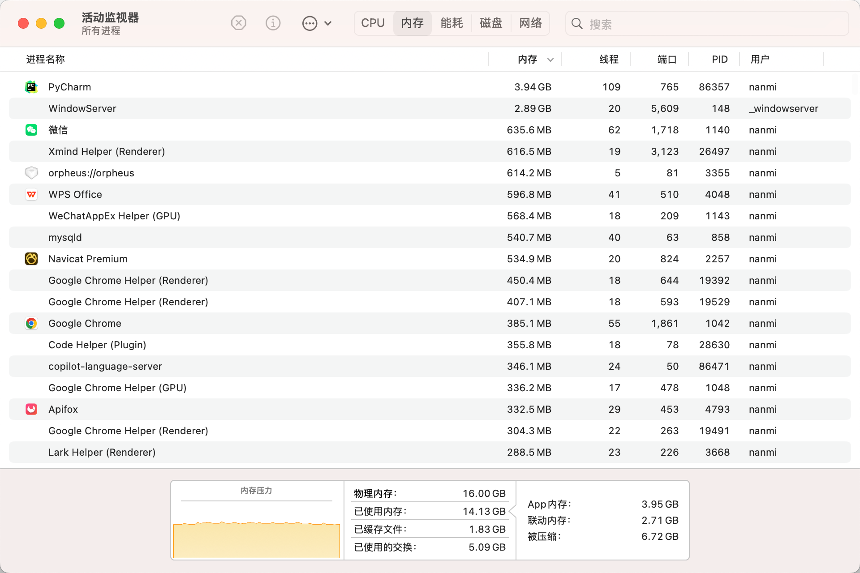Click the Apifox app icon
Screen dimensions: 860x573
(31, 409)
